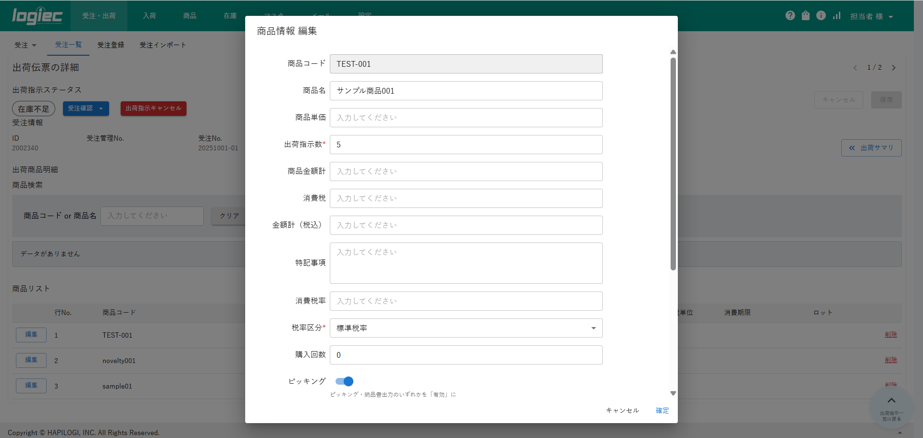Screen dimensions: 923x438
Task: Switch to the 受注登録 tab
Action: (111, 45)
